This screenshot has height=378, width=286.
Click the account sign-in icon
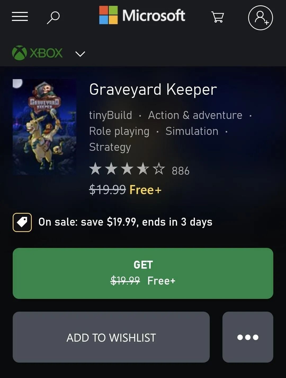point(261,18)
